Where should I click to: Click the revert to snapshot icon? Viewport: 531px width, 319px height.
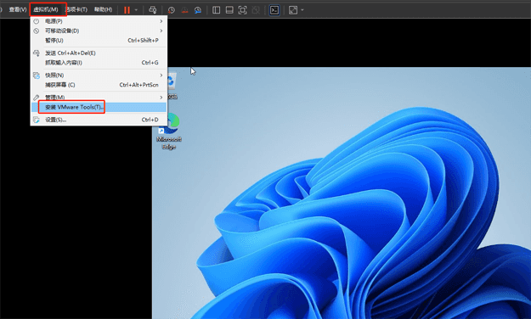tap(184, 10)
